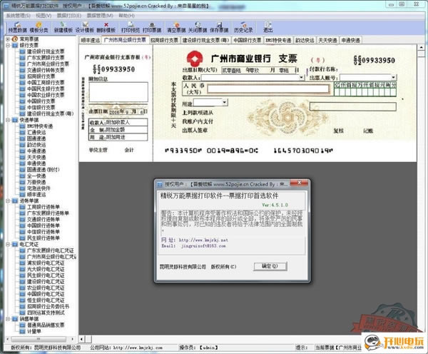Select 圆通速递(到付) in the tree
Screen dimensions: 428x354
pyautogui.click(x=43, y=170)
